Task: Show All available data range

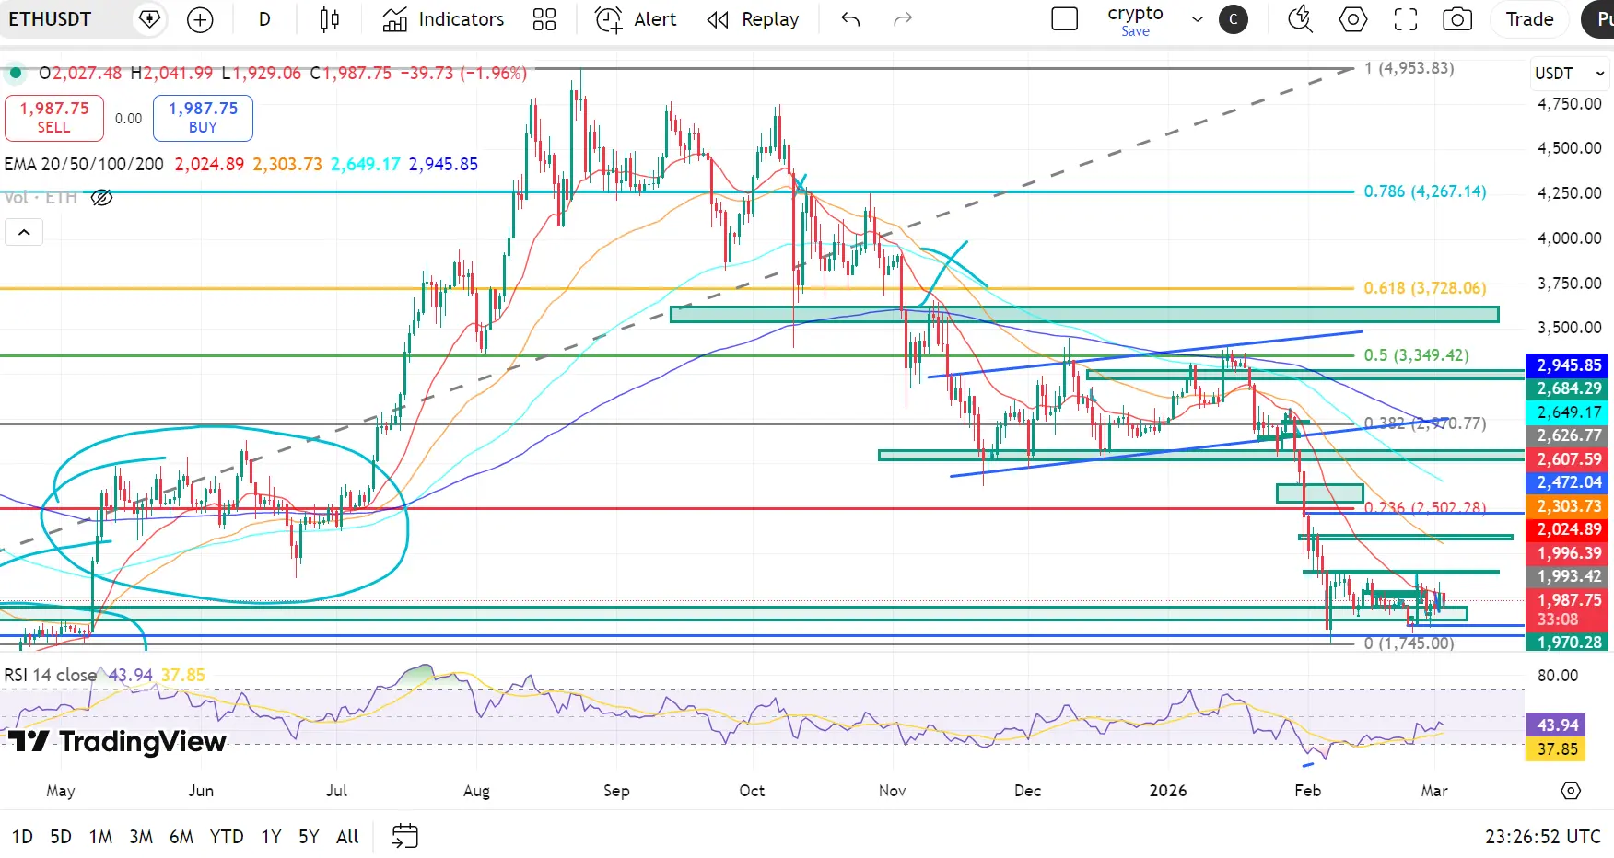Action: coord(347,837)
